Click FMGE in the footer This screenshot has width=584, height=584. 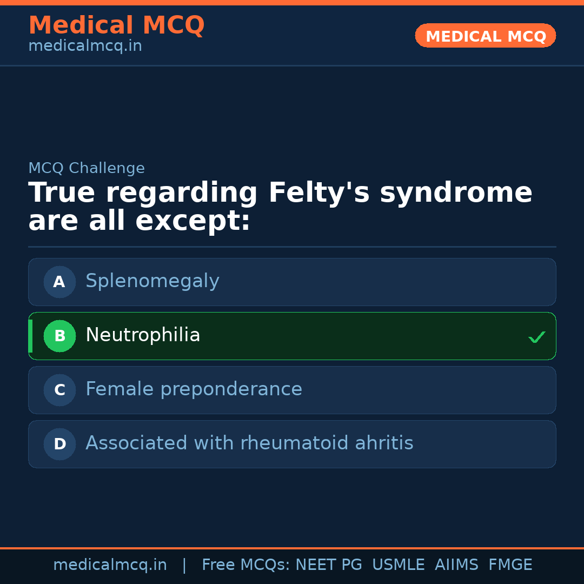pyautogui.click(x=510, y=565)
